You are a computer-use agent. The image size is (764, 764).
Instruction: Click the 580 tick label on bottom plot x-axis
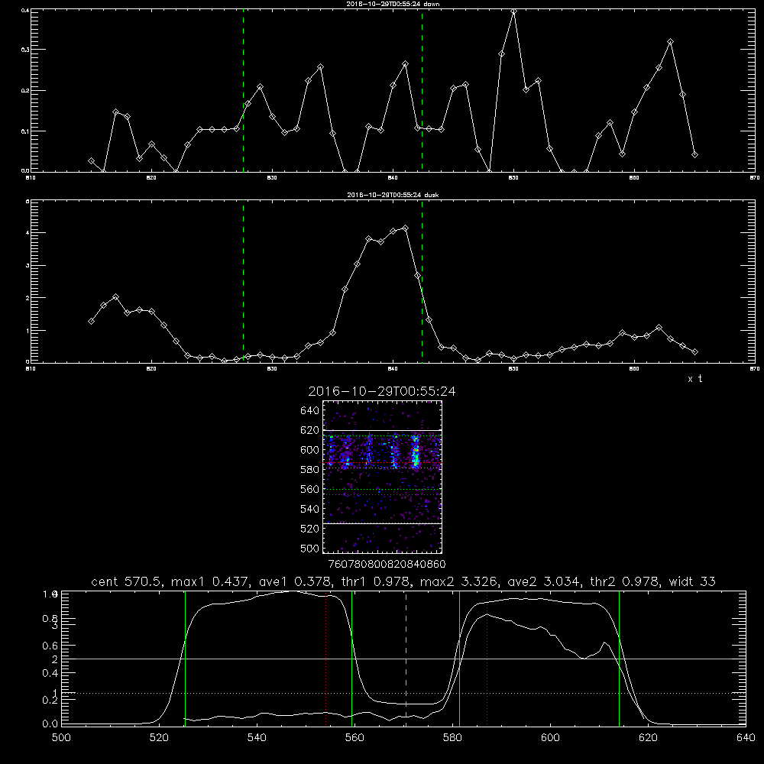point(452,738)
